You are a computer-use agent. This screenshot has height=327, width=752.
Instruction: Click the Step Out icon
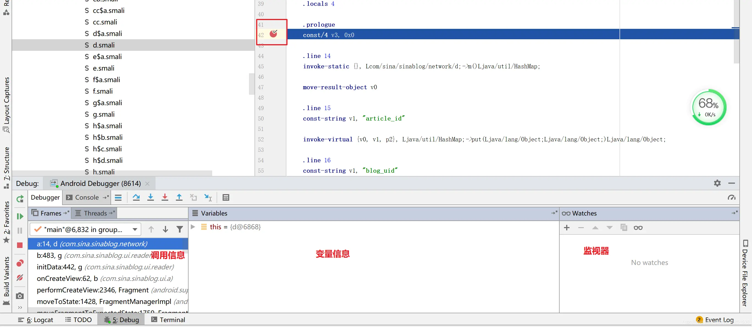179,197
